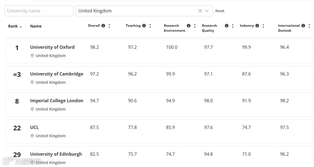Toggle the Rank column sort arrow

pyautogui.click(x=21, y=26)
